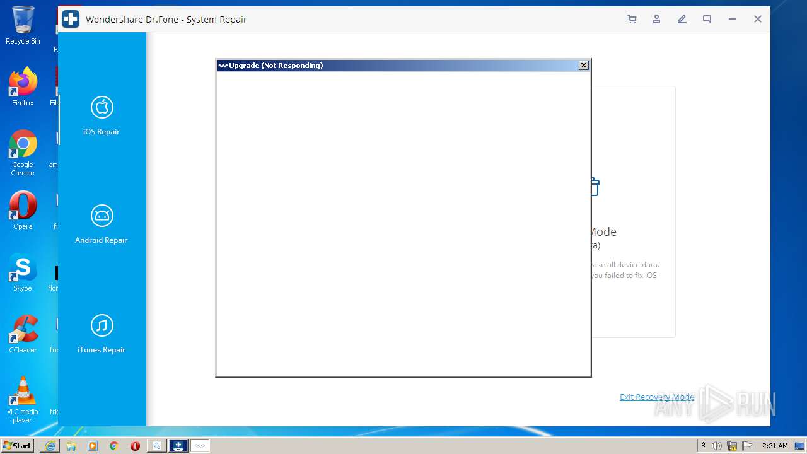Switch to Dr.Fone taskbar button
Image resolution: width=807 pixels, height=454 pixels.
[x=178, y=446]
